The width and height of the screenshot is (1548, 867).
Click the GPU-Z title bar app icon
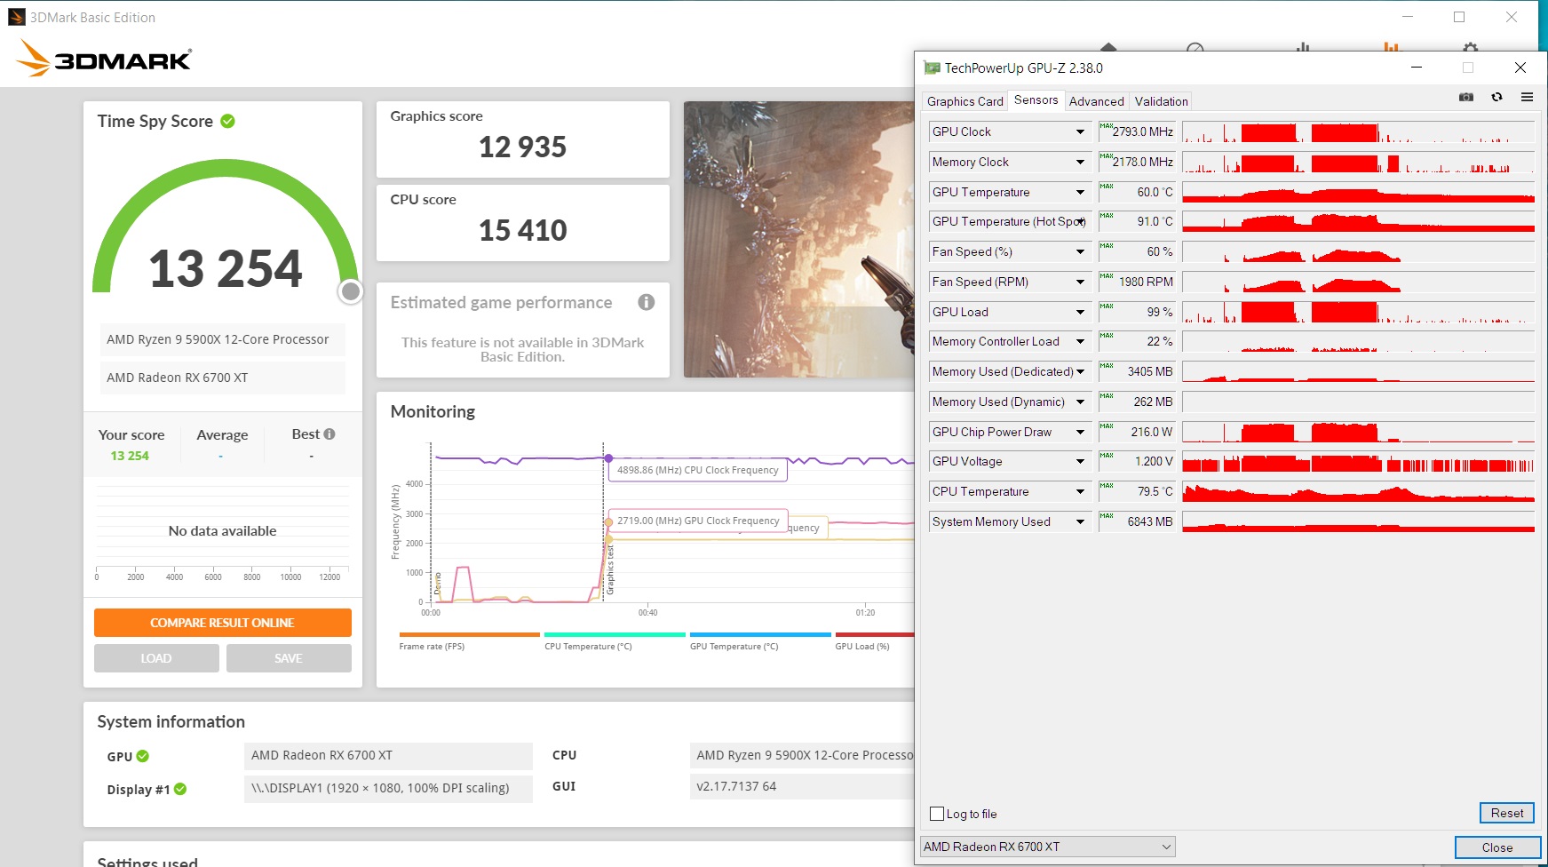pos(932,68)
